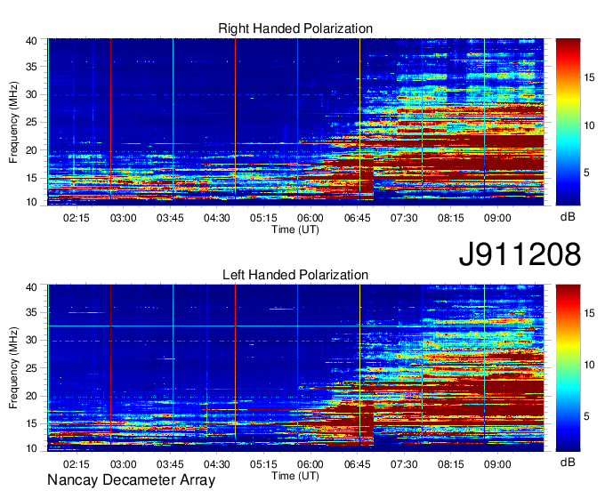Click the 10 MHz tick of Right Handed plot
The image size is (605, 491).
31,202
